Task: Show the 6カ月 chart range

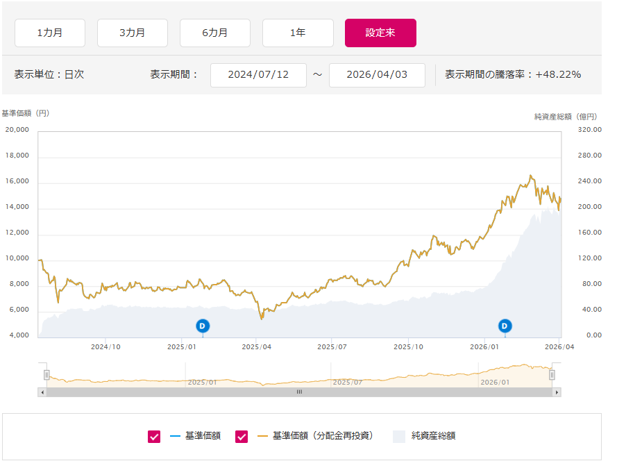Action: pos(215,33)
